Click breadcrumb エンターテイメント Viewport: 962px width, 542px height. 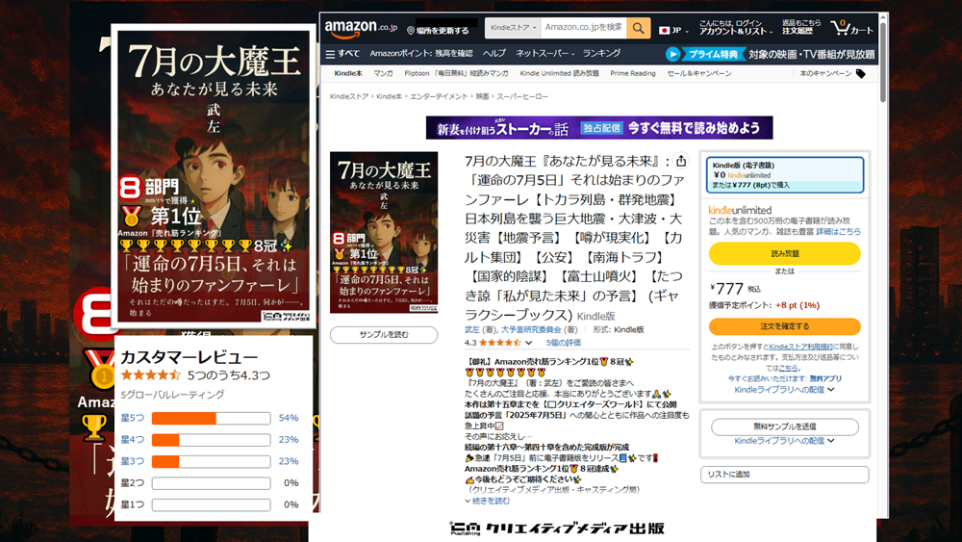(x=439, y=96)
